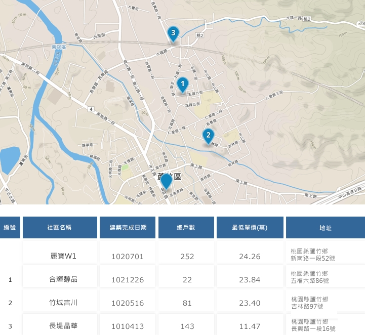
Task: Click the 編號 column header
Action: pyautogui.click(x=10, y=228)
